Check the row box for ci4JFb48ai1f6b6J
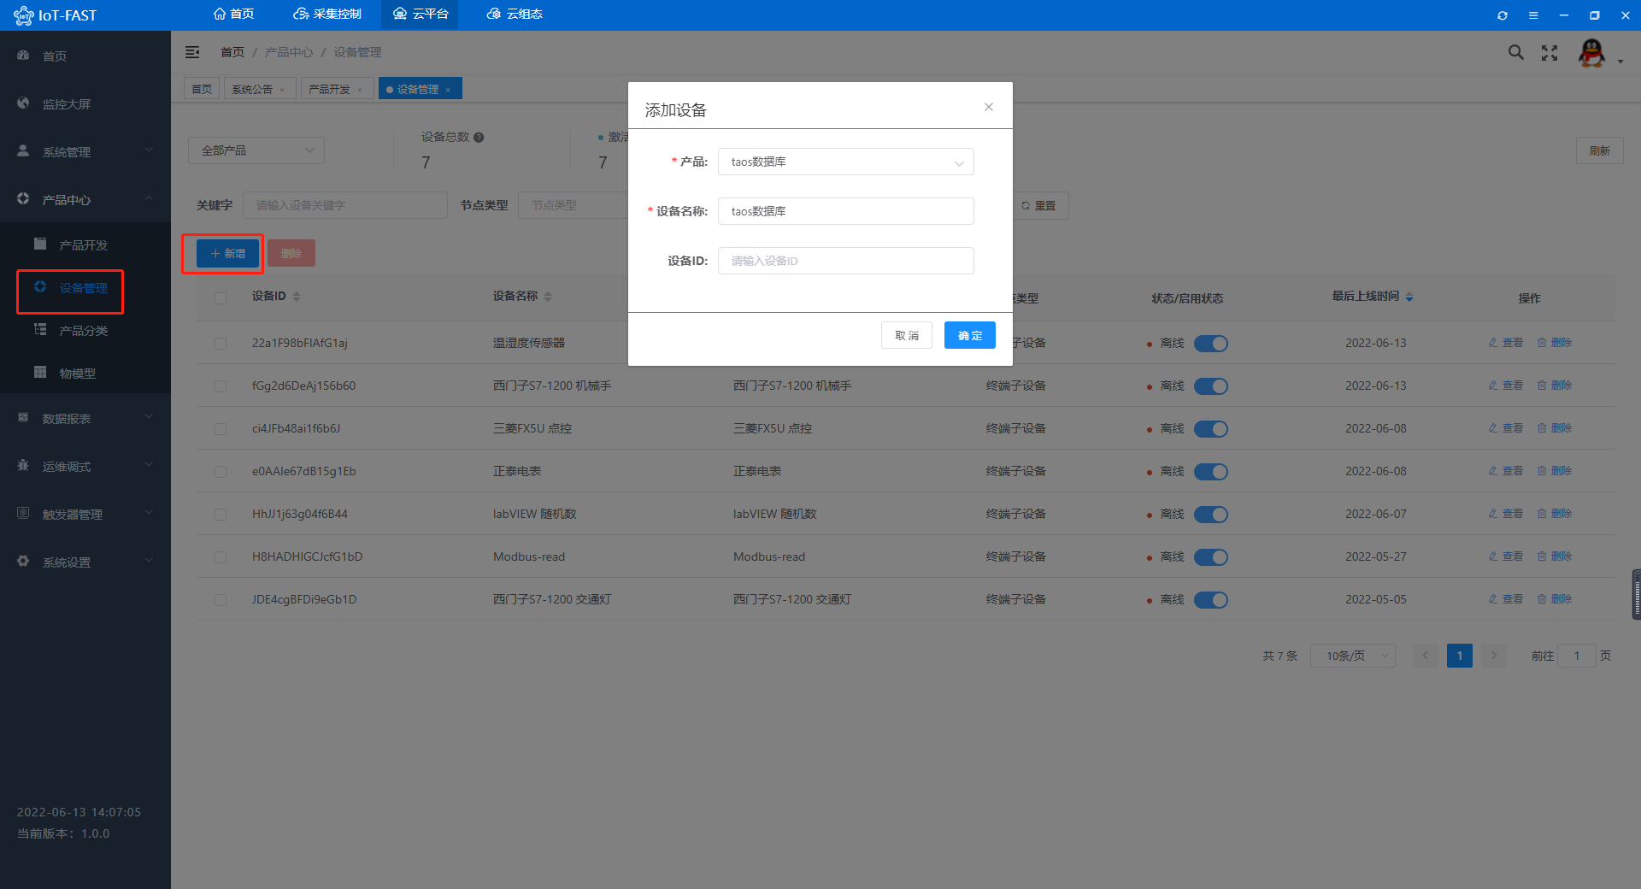1641x889 pixels. (x=221, y=429)
